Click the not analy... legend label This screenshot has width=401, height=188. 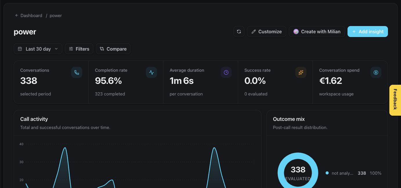(342, 173)
